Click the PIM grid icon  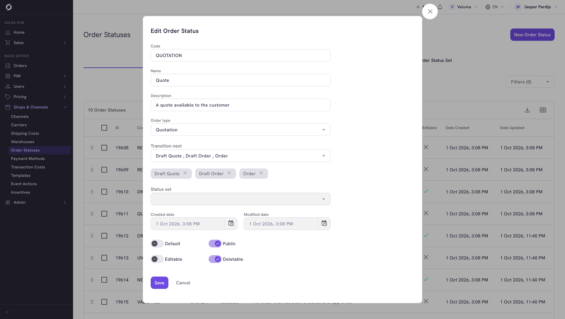tap(8, 76)
